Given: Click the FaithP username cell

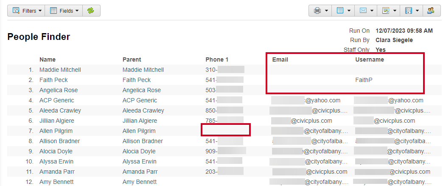Looking at the screenshot, I should click(x=364, y=80).
